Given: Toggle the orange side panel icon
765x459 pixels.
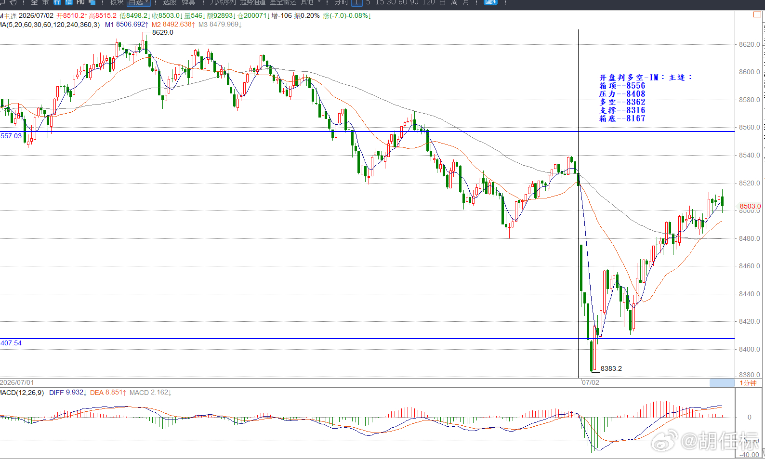Looking at the screenshot, I should coord(757,14).
